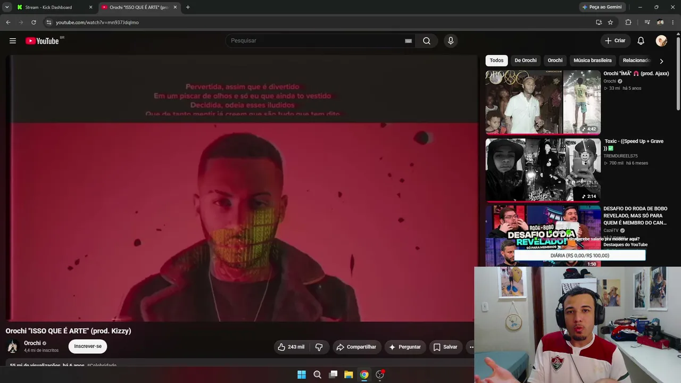The height and width of the screenshot is (383, 681).
Task: Reload the YouTube page
Action: (x=34, y=22)
